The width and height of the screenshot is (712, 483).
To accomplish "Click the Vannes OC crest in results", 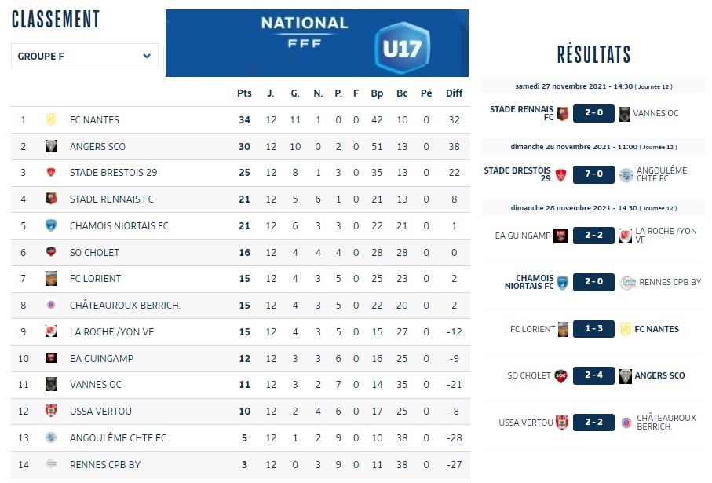I will [x=625, y=113].
